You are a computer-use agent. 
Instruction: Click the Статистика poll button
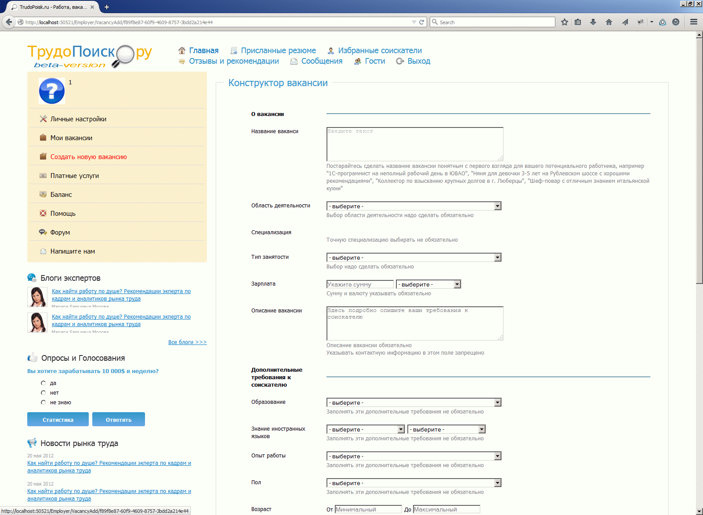click(58, 419)
